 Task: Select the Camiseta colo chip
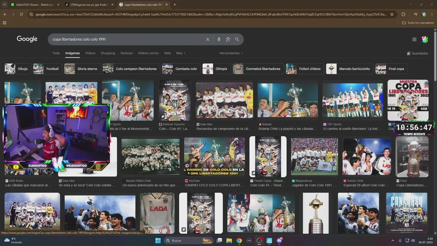point(181,69)
